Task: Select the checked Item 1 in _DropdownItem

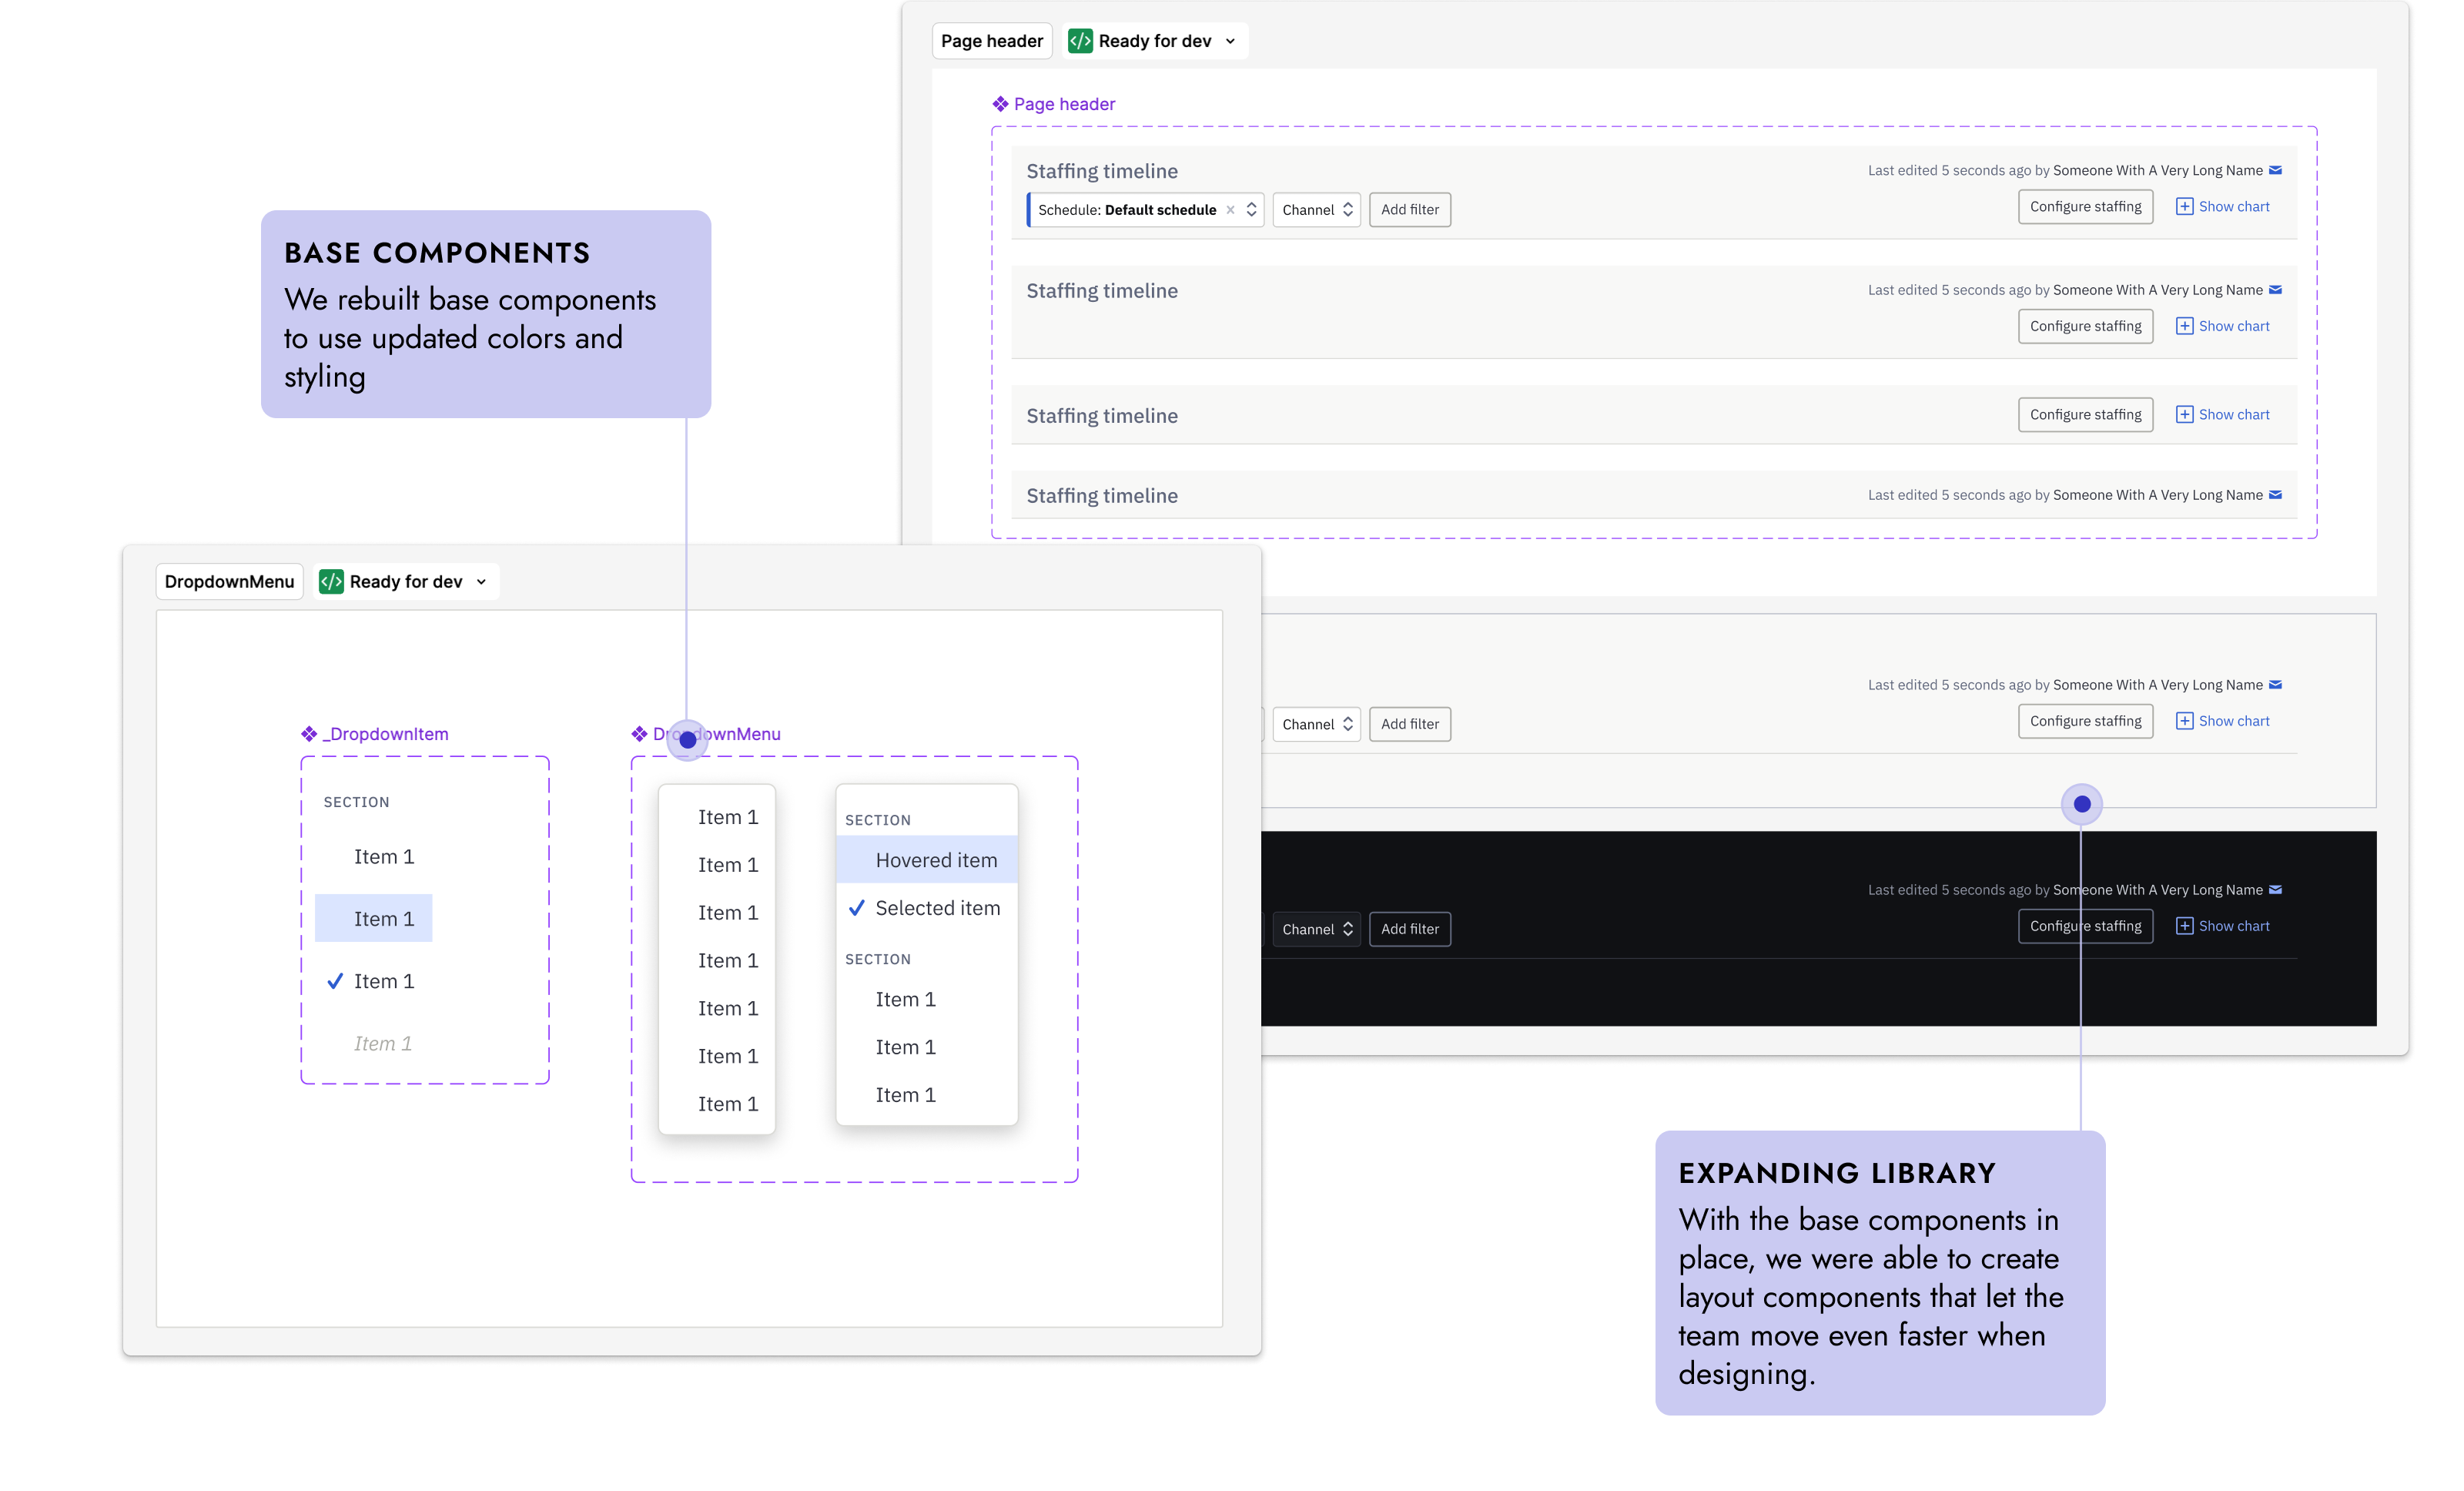Action: (x=383, y=981)
